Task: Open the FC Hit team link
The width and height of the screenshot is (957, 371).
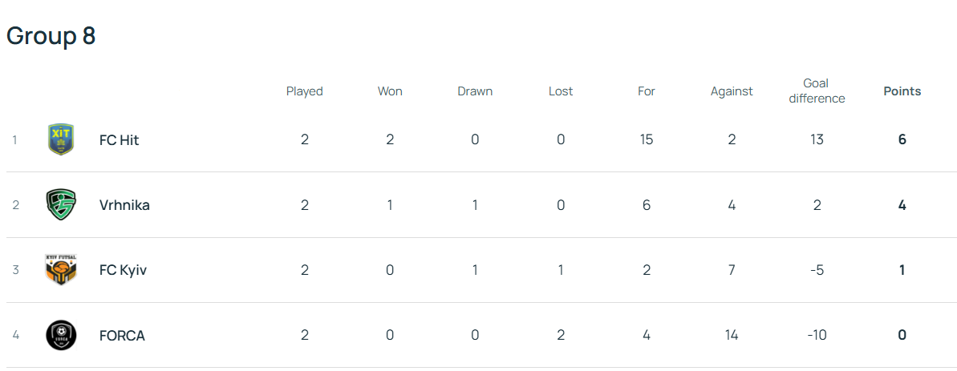Action: point(119,139)
